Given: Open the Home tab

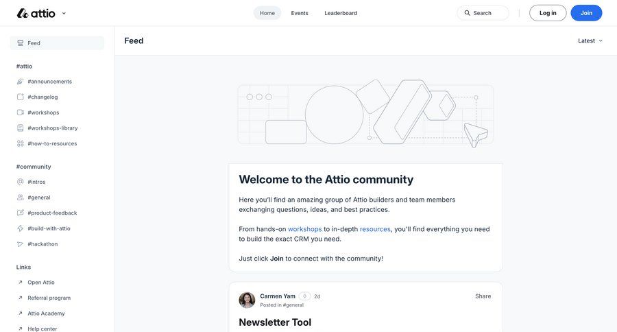Looking at the screenshot, I should 267,13.
